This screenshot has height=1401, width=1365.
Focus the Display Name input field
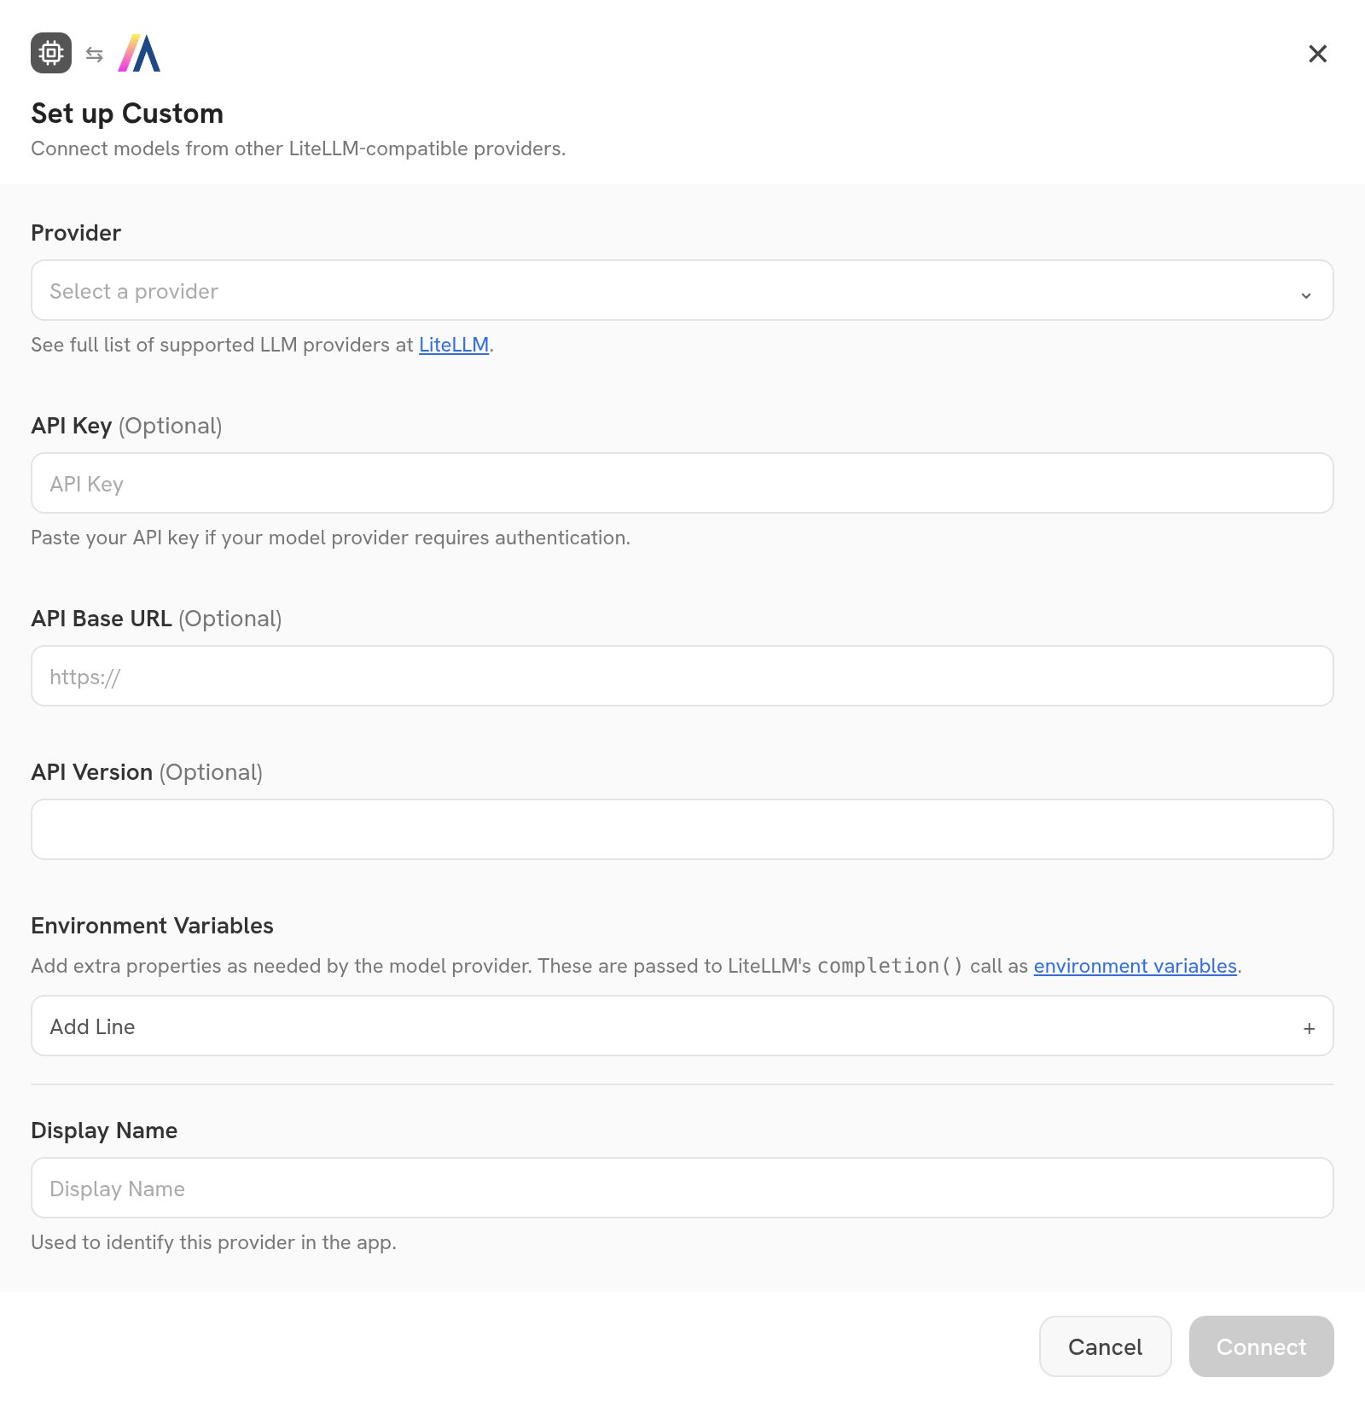682,1188
